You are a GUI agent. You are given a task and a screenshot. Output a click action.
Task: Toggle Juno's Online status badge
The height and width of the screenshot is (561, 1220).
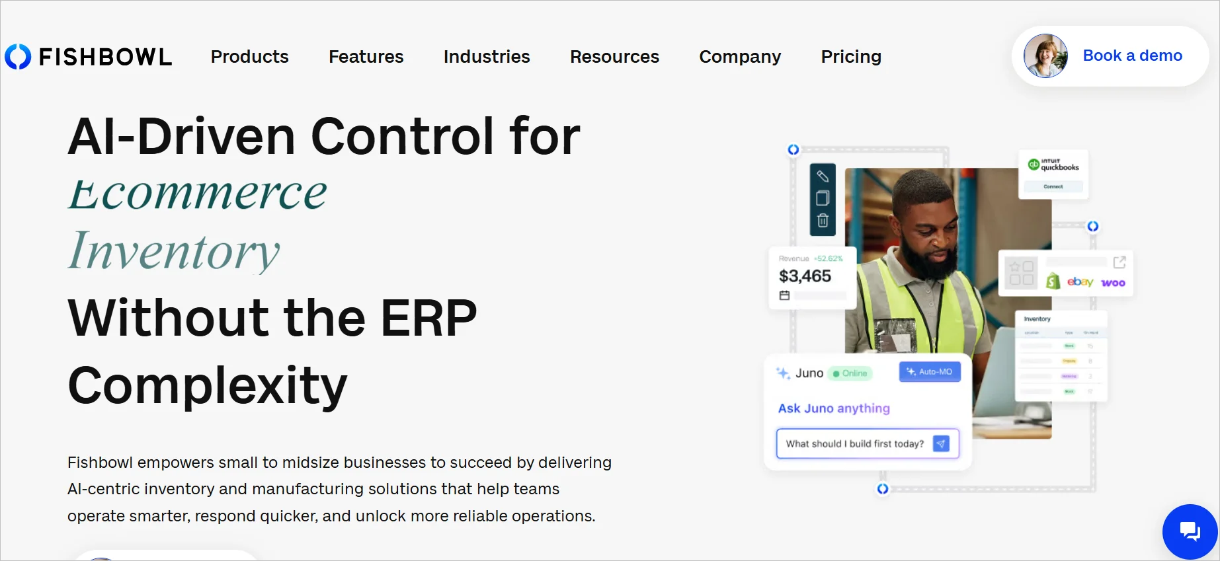(850, 373)
